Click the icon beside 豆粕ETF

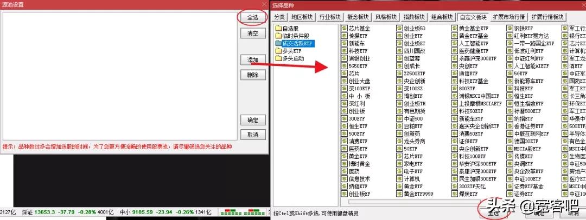pyautogui.click(x=399, y=126)
